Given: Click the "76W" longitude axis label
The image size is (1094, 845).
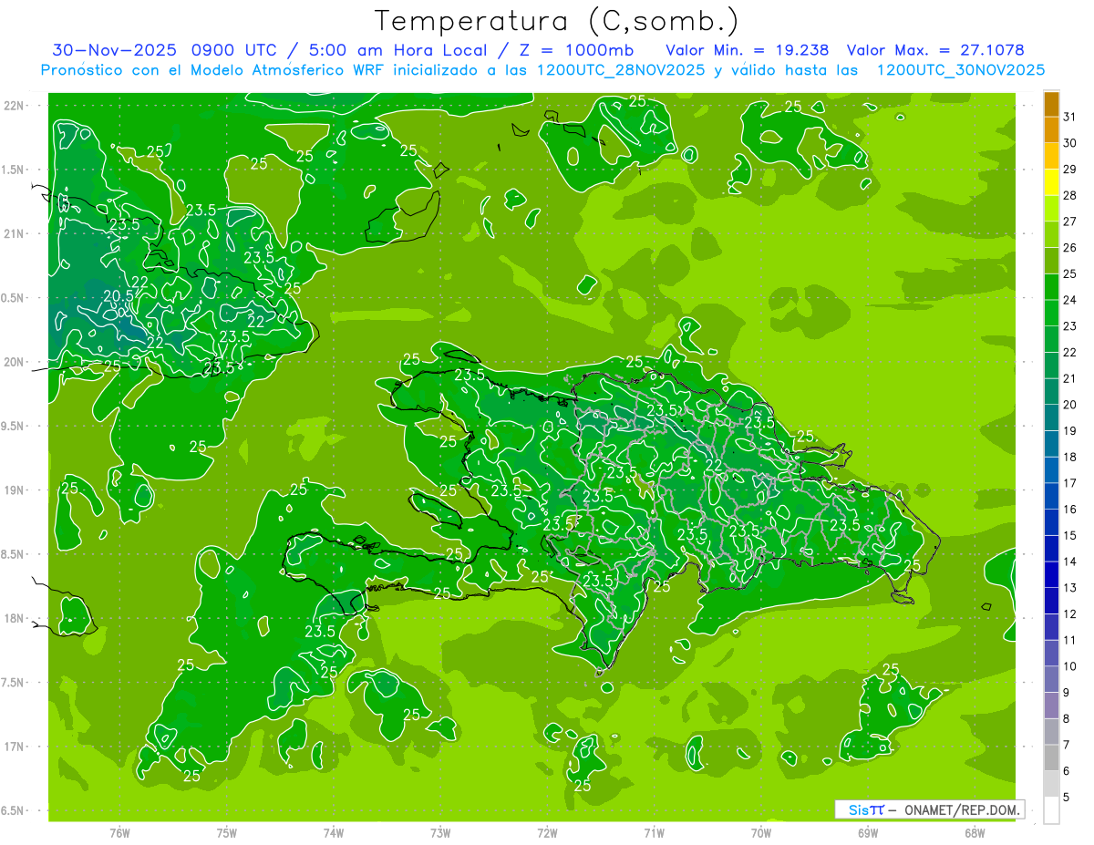Looking at the screenshot, I should 119,832.
